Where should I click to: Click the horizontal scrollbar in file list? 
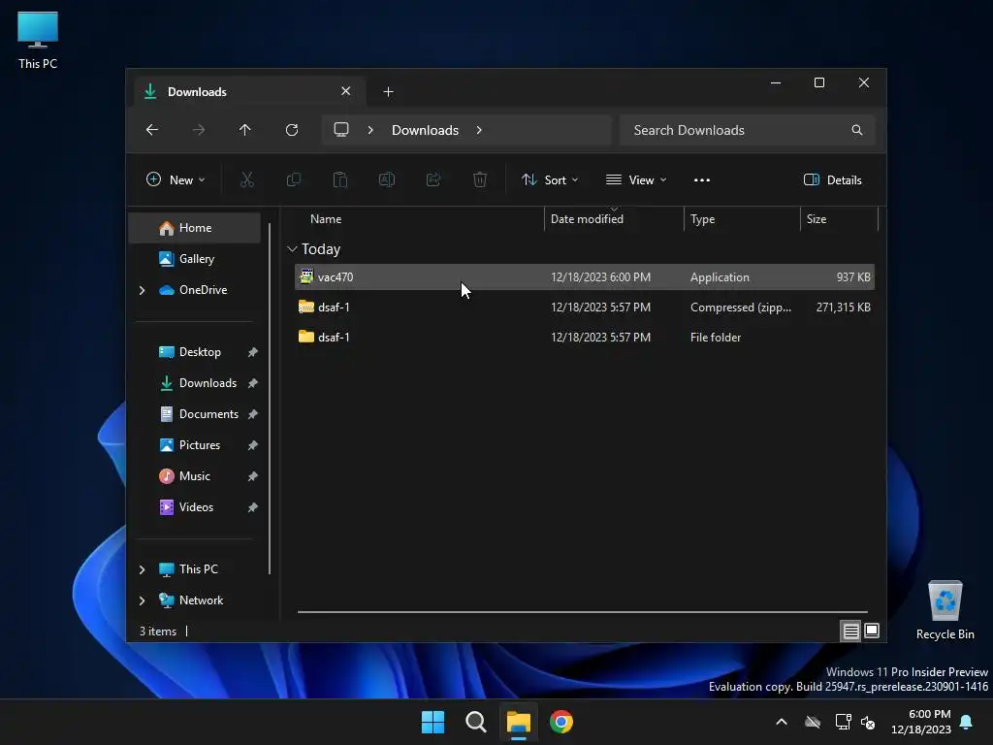pyautogui.click(x=583, y=612)
